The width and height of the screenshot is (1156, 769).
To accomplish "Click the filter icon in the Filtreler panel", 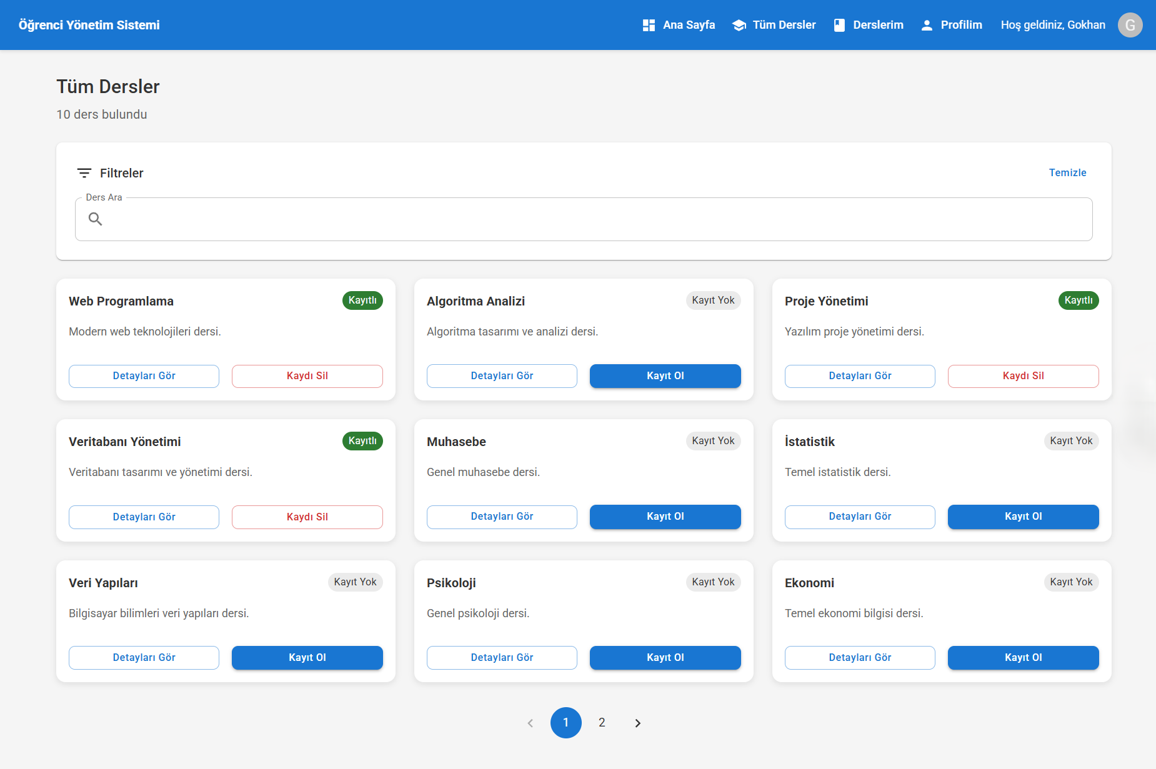I will coord(84,173).
